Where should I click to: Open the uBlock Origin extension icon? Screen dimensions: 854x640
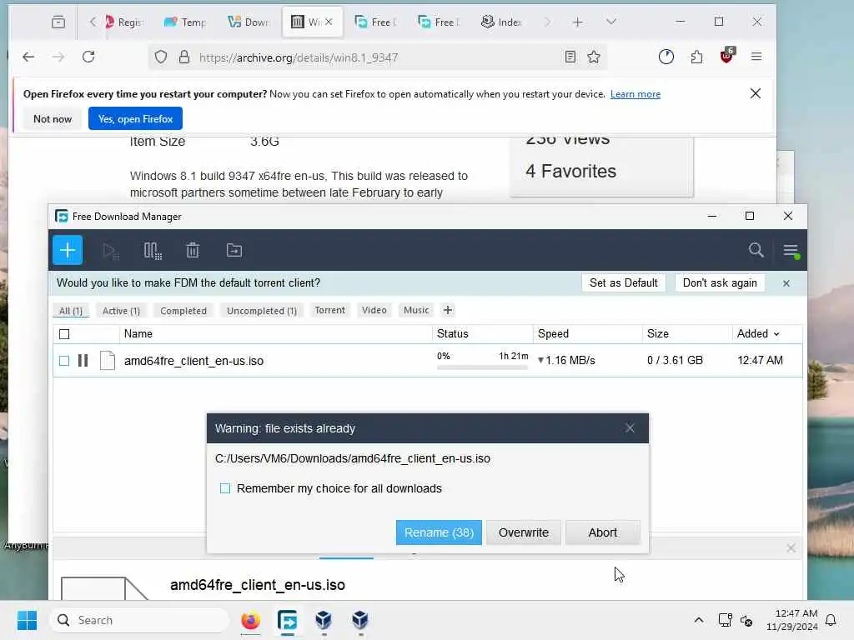(727, 56)
